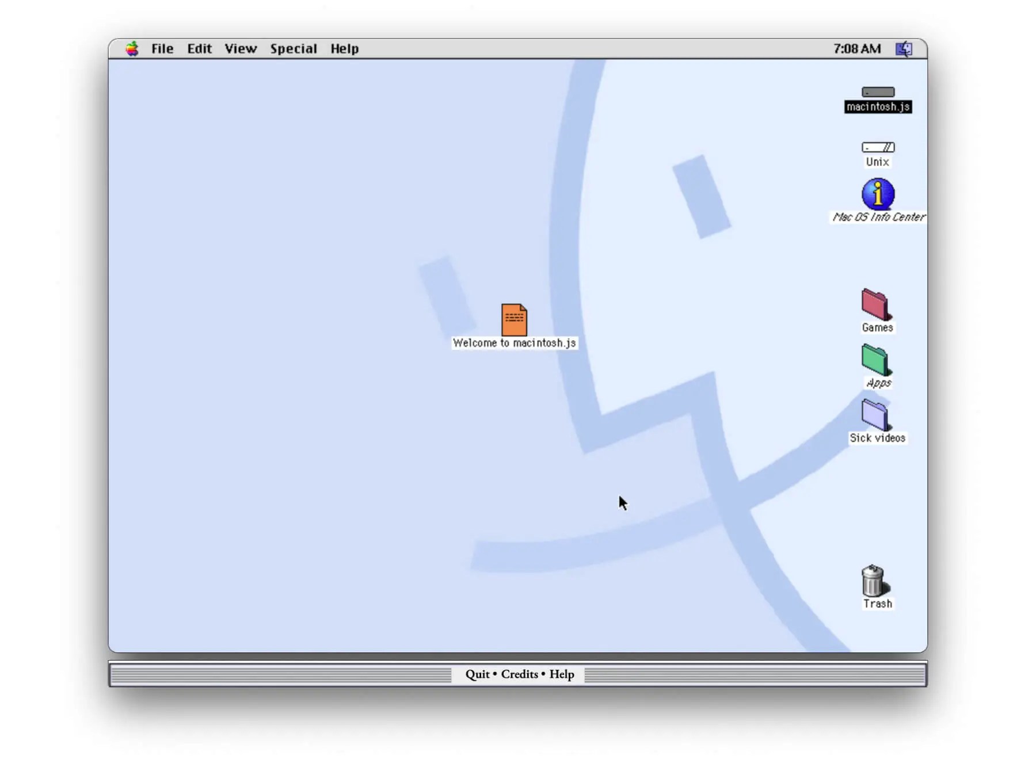This screenshot has height=767, width=1036.
Task: Open the Credits link
Action: pos(519,674)
